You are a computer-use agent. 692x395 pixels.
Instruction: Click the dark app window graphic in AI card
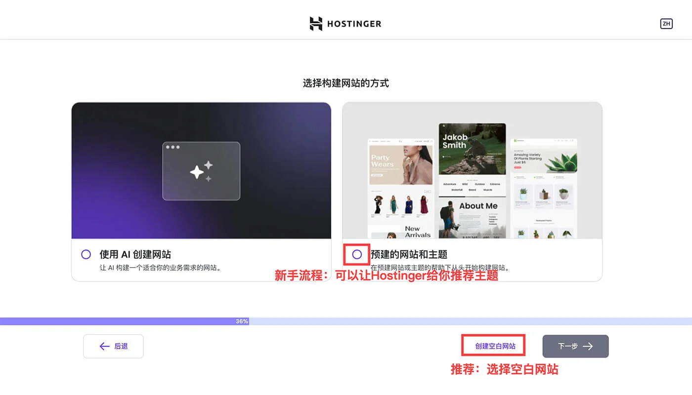tap(201, 170)
